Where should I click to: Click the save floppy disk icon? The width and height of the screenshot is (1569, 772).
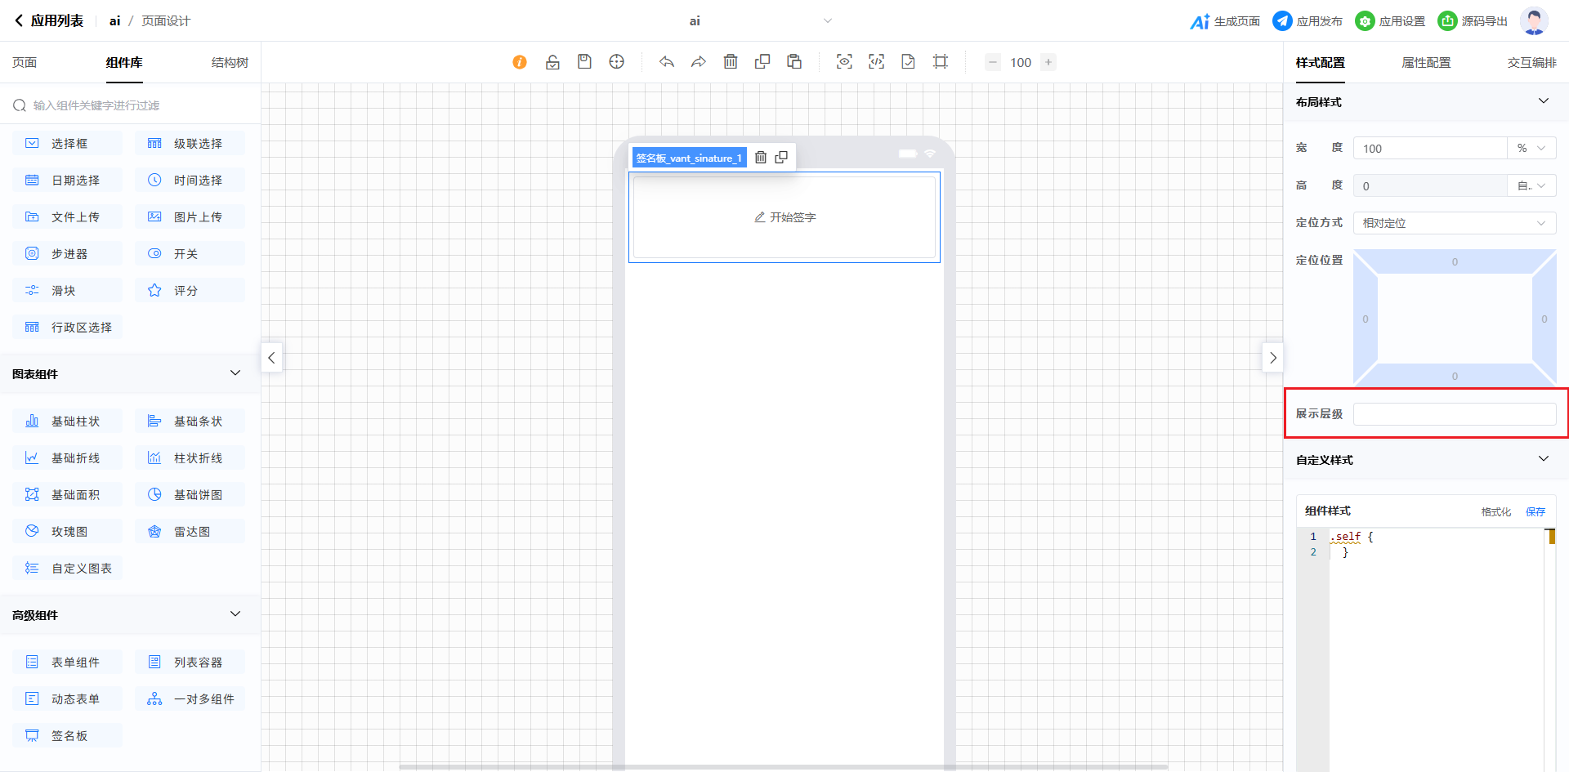584,62
